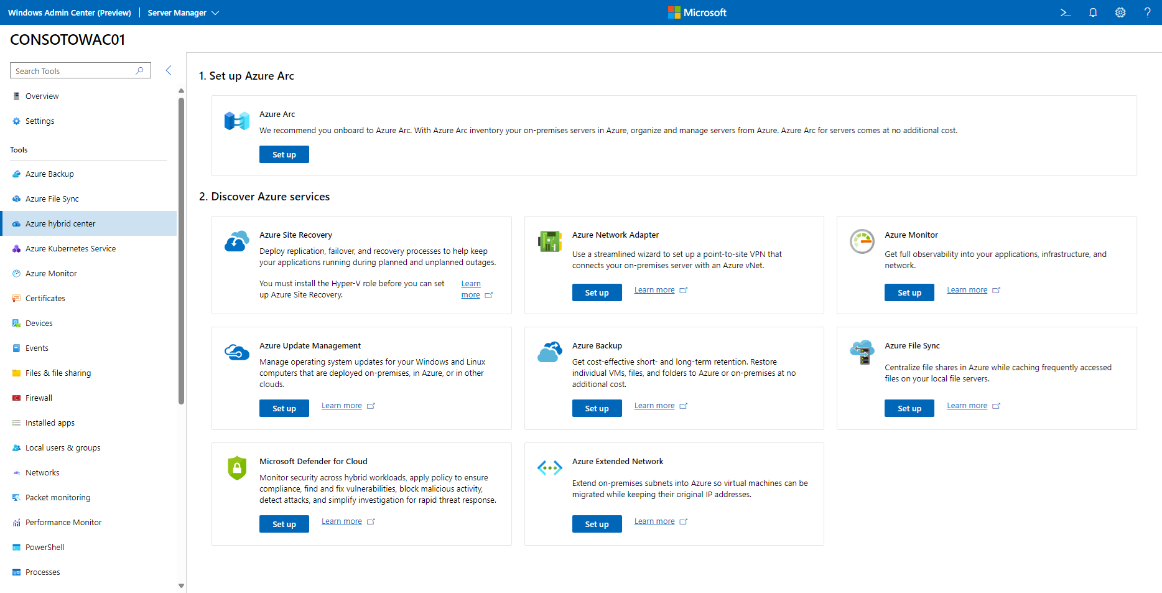The image size is (1162, 593).
Task: Select the Firewall tool in the sidebar
Action: (39, 398)
